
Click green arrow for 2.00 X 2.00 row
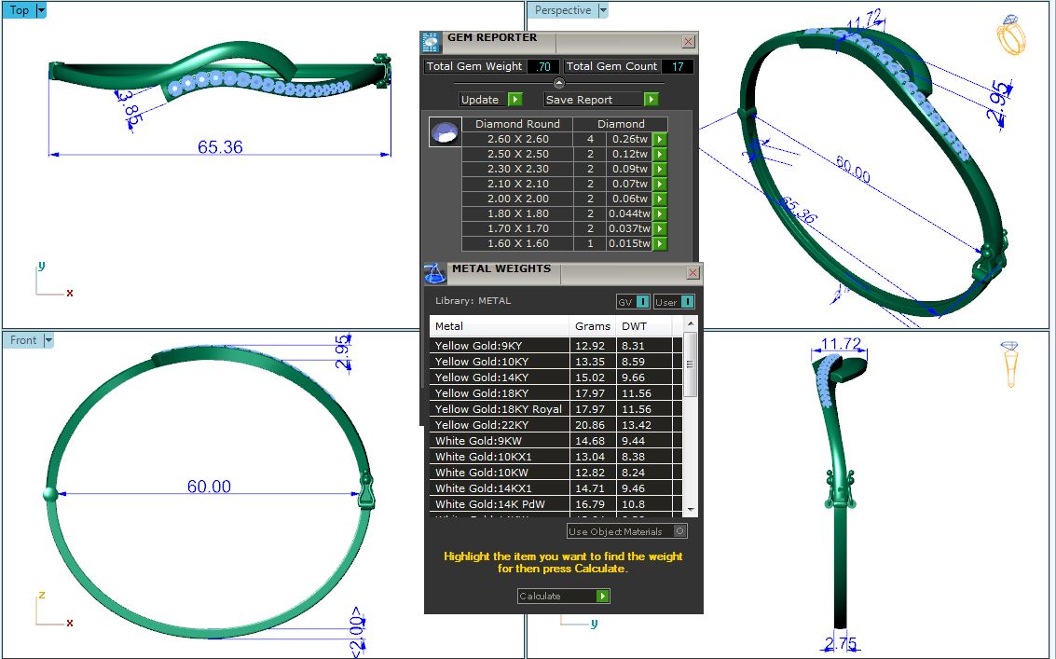tap(660, 199)
